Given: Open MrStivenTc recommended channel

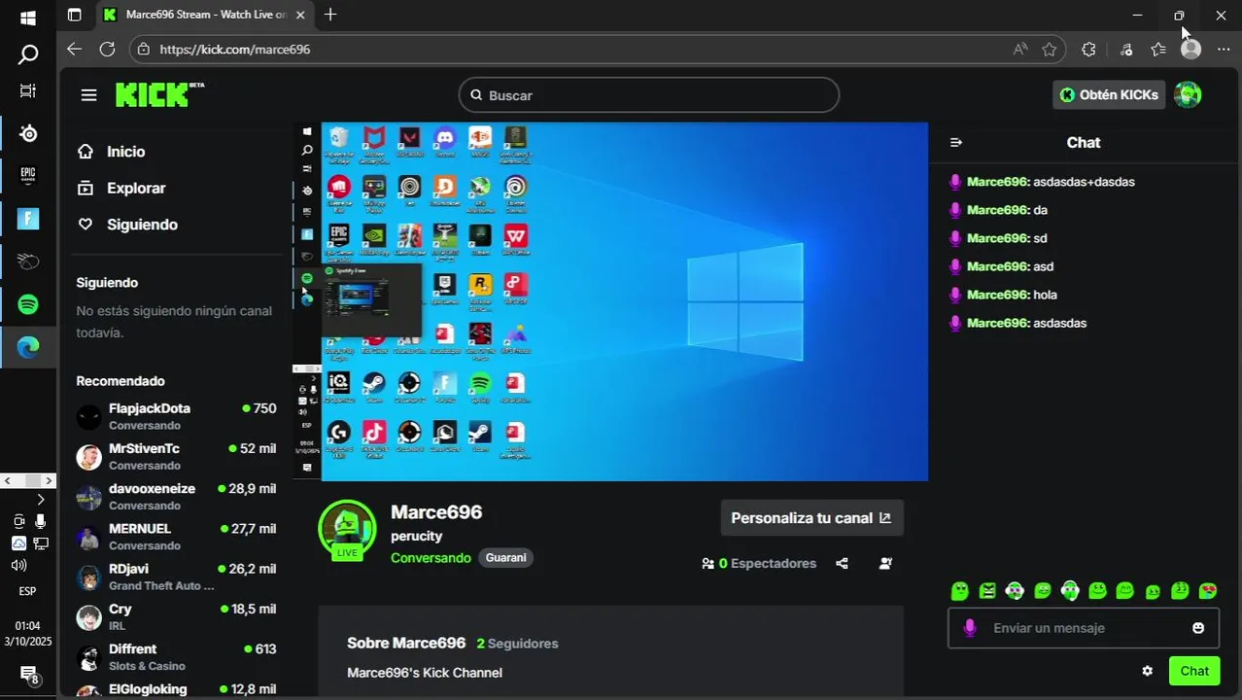Looking at the screenshot, I should tap(176, 456).
